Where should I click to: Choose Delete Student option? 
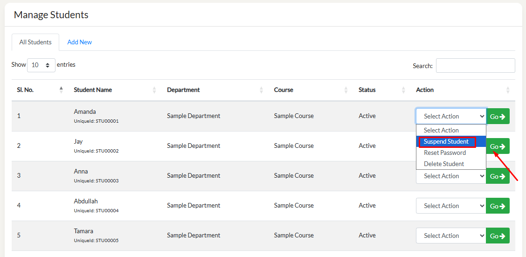click(x=443, y=164)
